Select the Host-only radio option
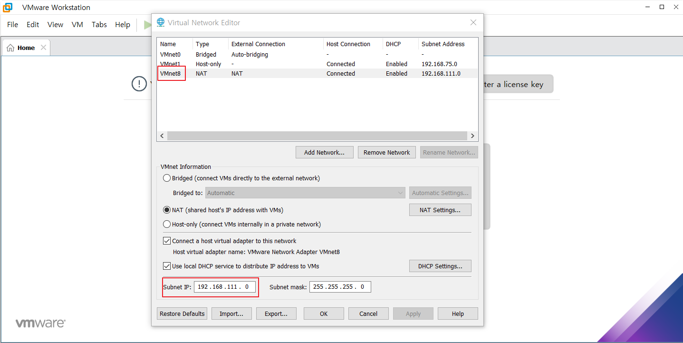 pos(167,224)
